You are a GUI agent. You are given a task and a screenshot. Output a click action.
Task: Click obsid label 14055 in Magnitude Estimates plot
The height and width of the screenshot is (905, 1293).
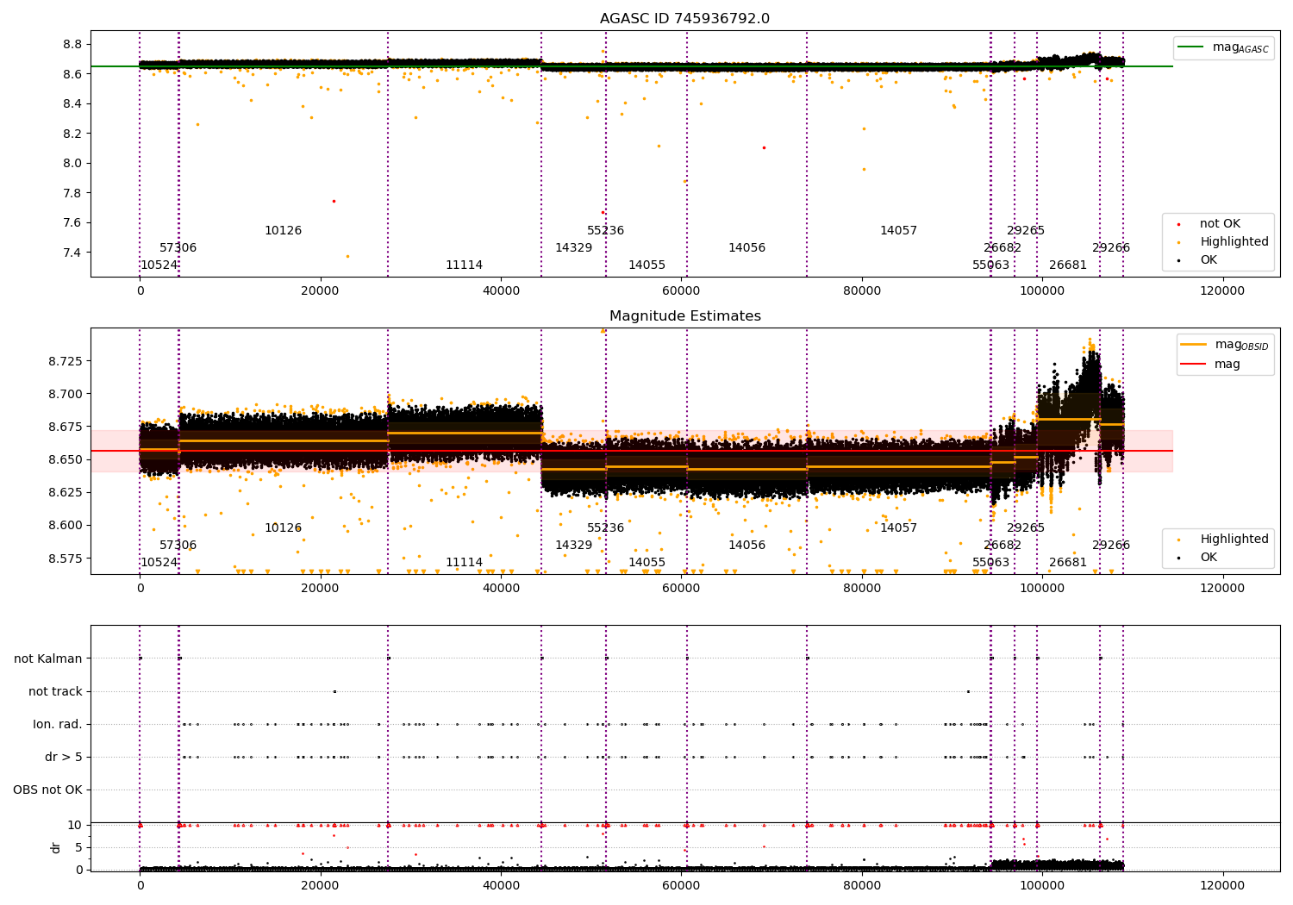pyautogui.click(x=646, y=563)
